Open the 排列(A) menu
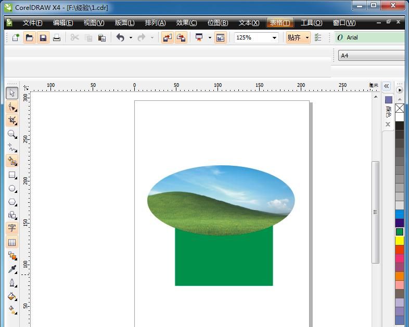The height and width of the screenshot is (327, 409). click(x=155, y=23)
